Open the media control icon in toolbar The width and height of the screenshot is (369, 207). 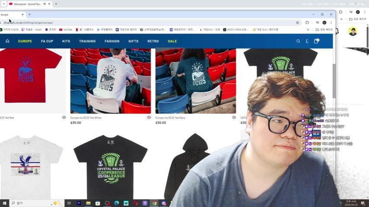click(318, 23)
